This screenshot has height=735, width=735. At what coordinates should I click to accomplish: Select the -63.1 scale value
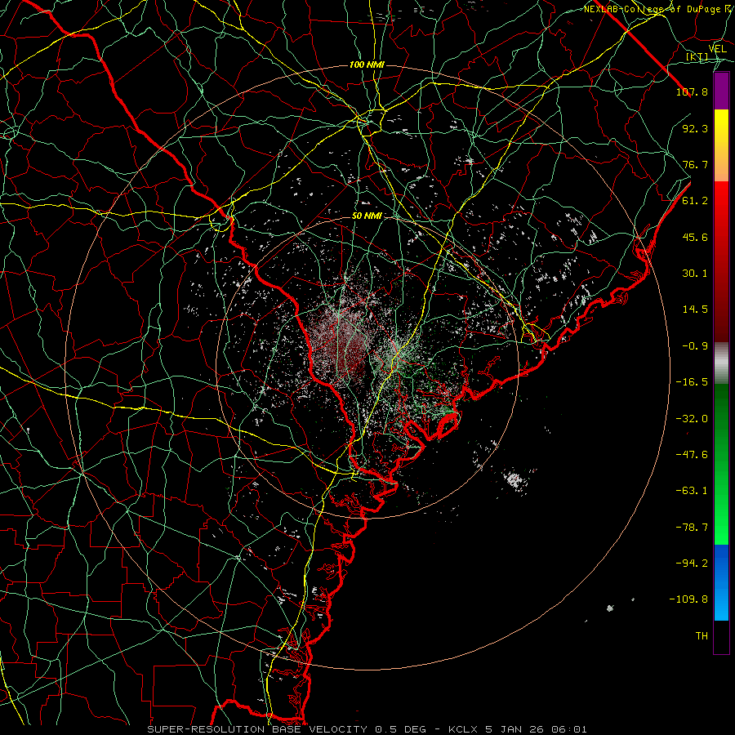692,491
